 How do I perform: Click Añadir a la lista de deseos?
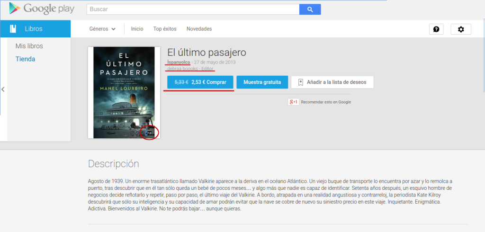coord(332,82)
